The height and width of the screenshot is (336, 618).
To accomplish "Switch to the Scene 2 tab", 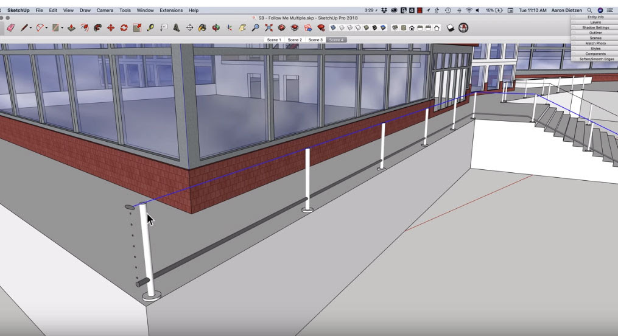I will point(295,40).
